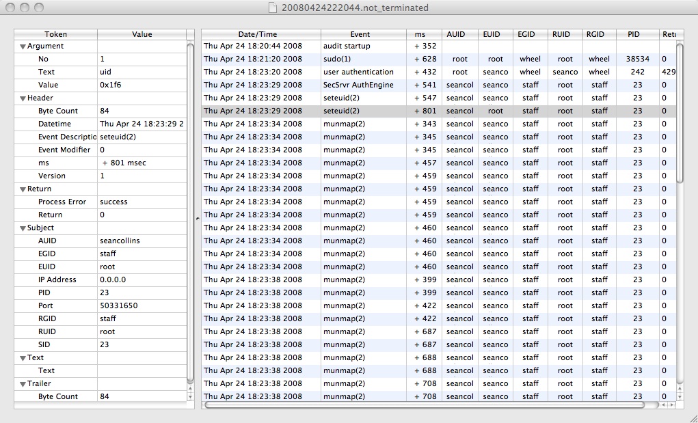Collapse the Text token group
Image resolution: width=698 pixels, height=423 pixels.
point(23,358)
